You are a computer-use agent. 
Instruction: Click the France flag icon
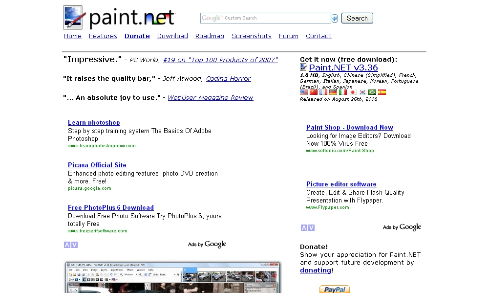click(x=323, y=92)
